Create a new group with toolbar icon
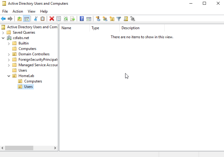Viewport: 224px width, 157px height. 105,19
